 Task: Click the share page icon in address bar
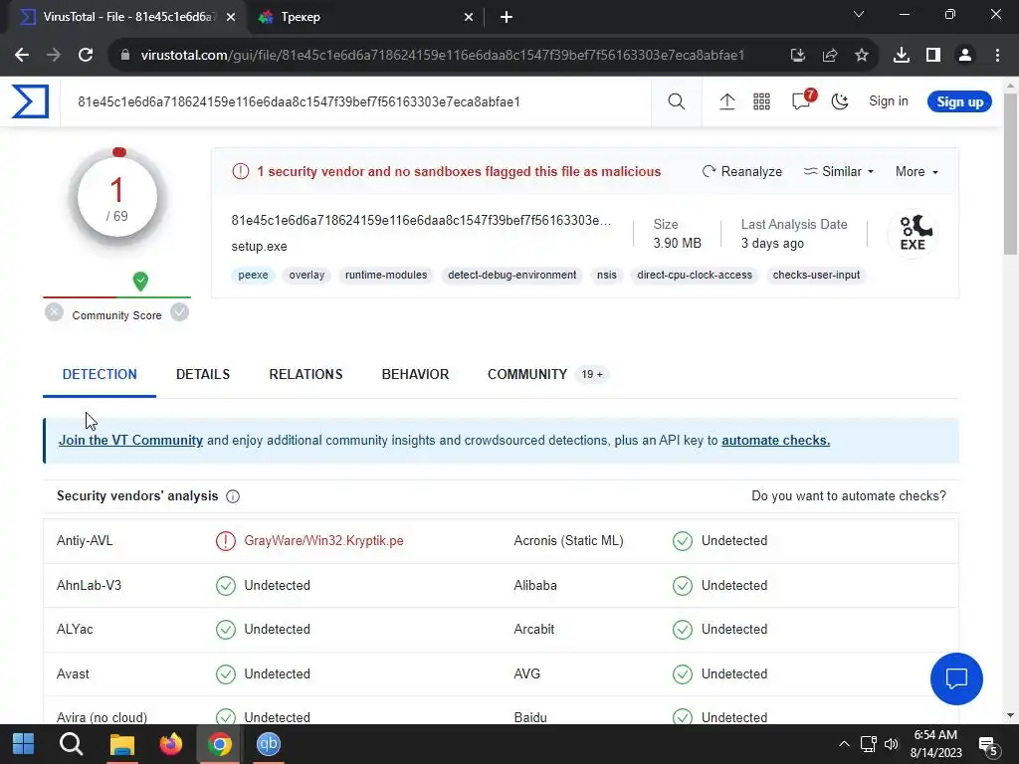coord(830,56)
